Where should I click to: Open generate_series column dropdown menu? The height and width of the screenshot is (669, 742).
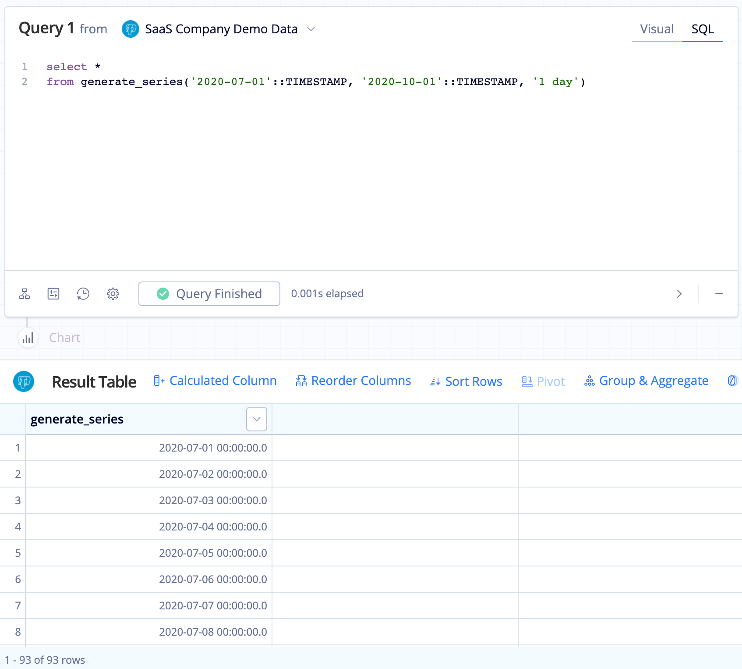257,419
